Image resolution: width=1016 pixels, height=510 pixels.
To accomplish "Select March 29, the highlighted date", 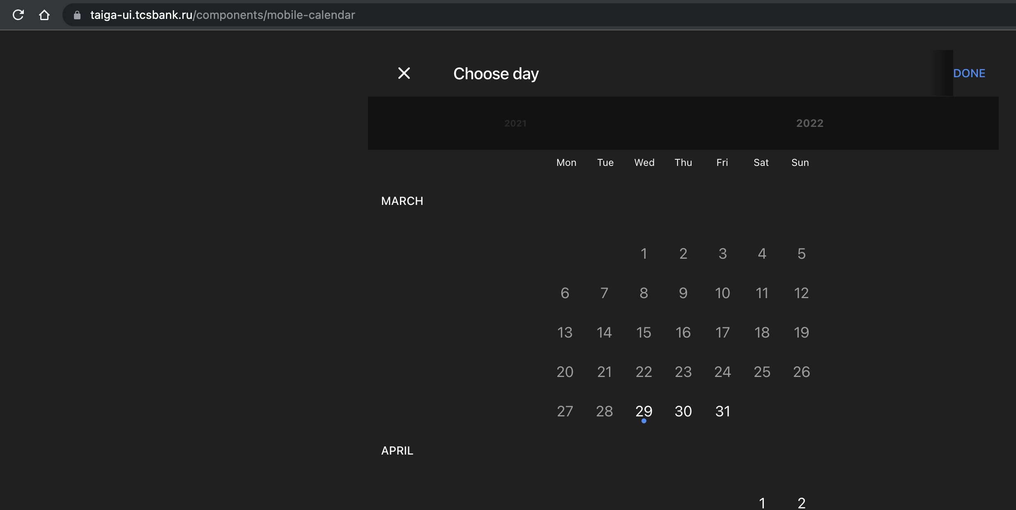I will [x=644, y=411].
